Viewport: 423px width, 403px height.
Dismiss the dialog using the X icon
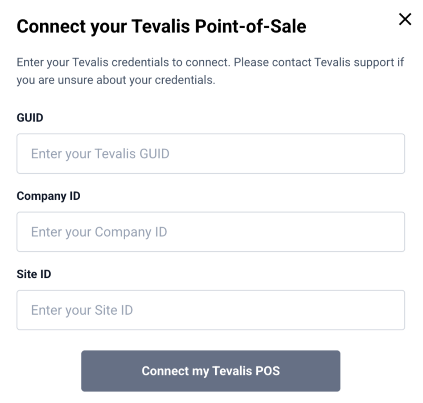pyautogui.click(x=405, y=19)
